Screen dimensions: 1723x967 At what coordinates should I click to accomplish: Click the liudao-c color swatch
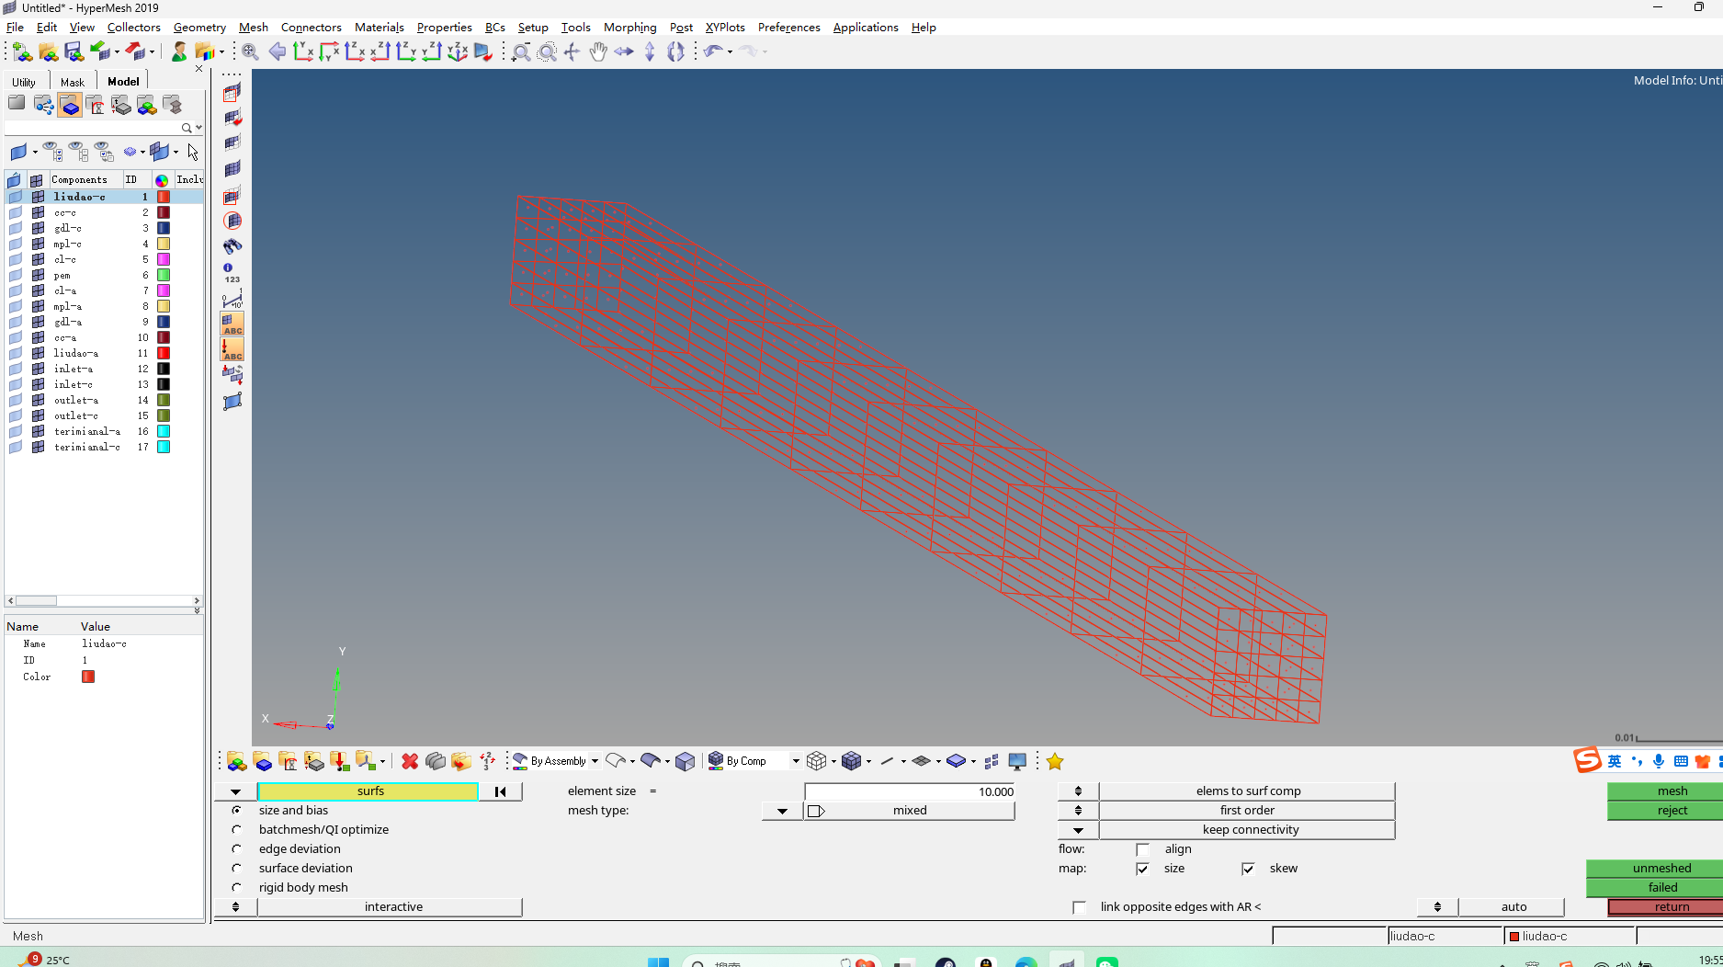[x=162, y=196]
